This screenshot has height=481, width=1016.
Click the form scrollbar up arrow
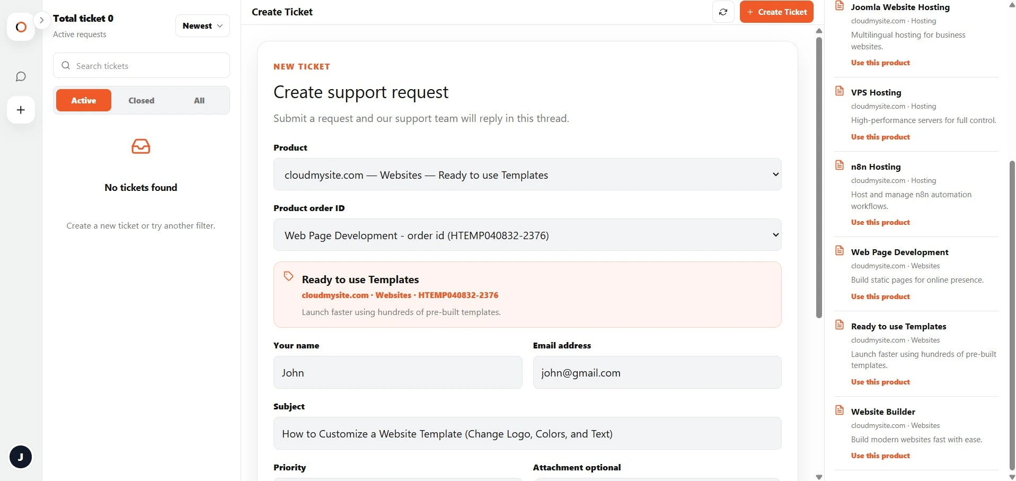[x=819, y=31]
